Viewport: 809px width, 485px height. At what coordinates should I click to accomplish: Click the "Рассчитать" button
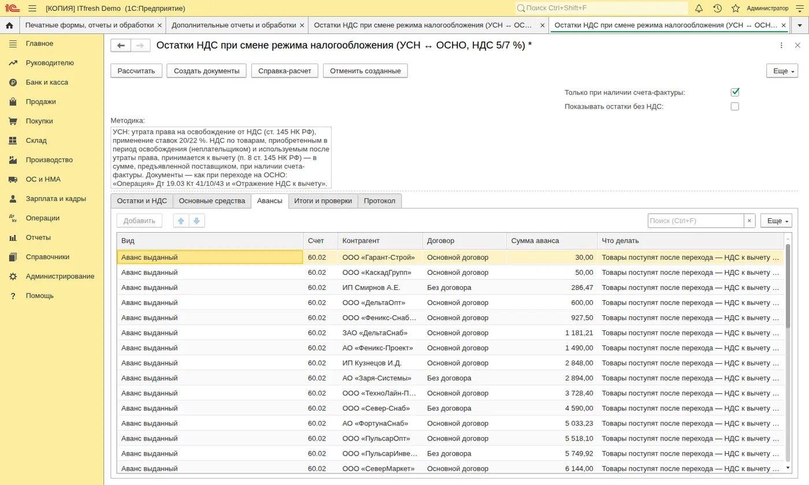[136, 70]
